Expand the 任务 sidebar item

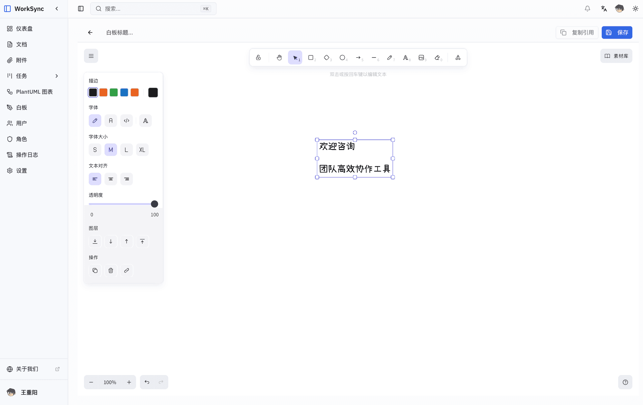tap(57, 76)
